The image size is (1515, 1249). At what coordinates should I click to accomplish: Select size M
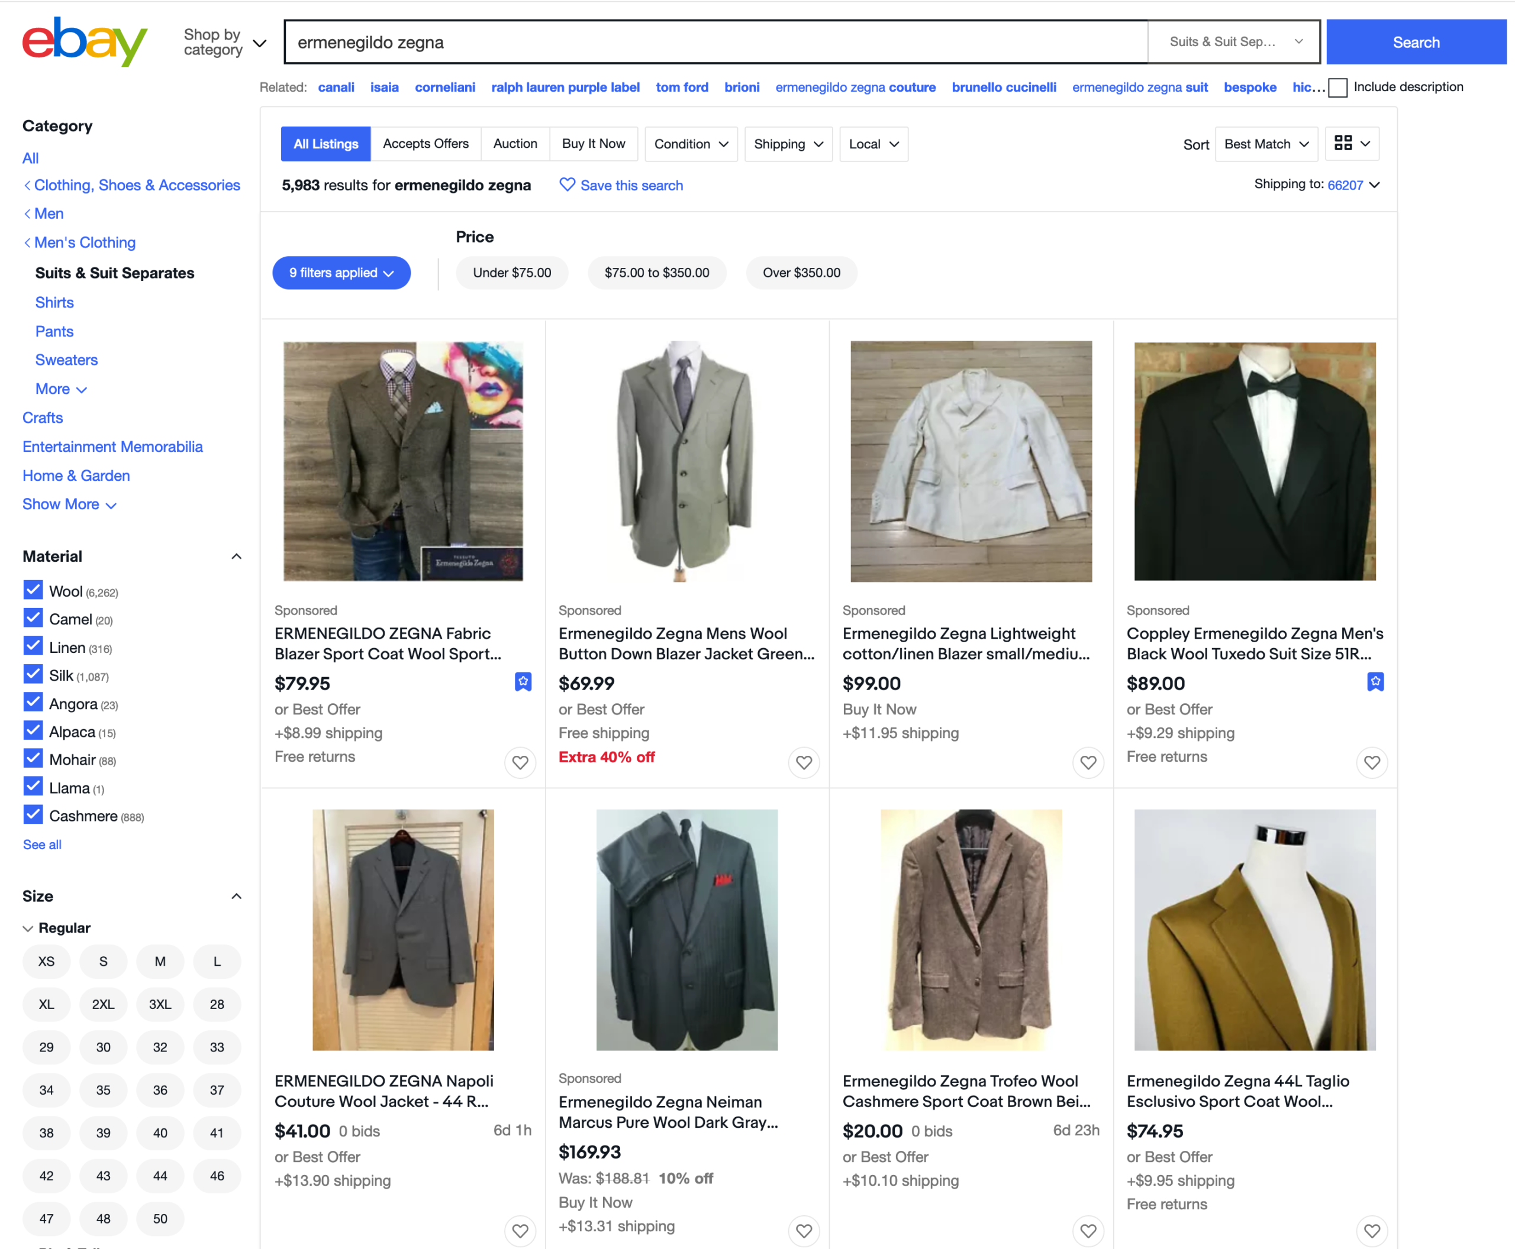[160, 961]
